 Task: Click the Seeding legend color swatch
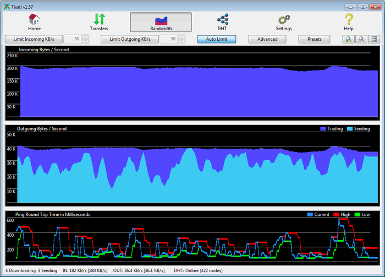[x=349, y=129]
